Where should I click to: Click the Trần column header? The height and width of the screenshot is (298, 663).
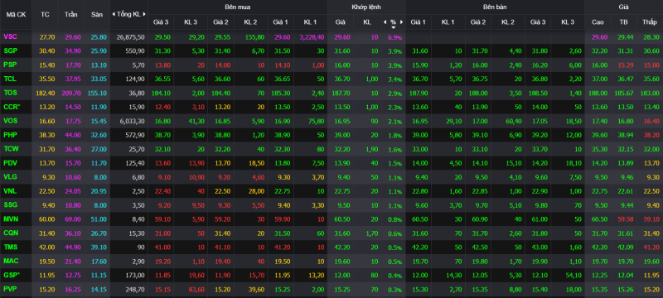(71, 14)
